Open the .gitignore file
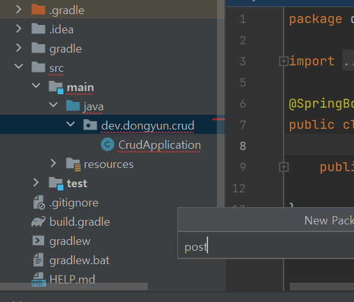 74,203
